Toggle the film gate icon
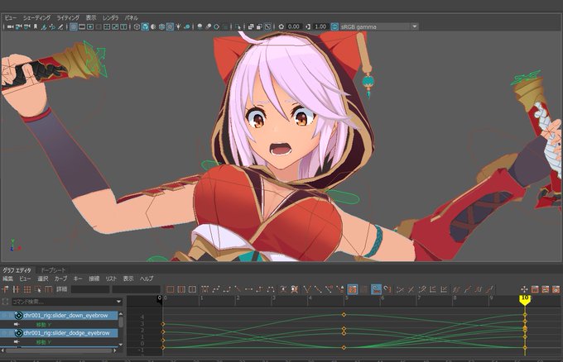 pyautogui.click(x=82, y=27)
